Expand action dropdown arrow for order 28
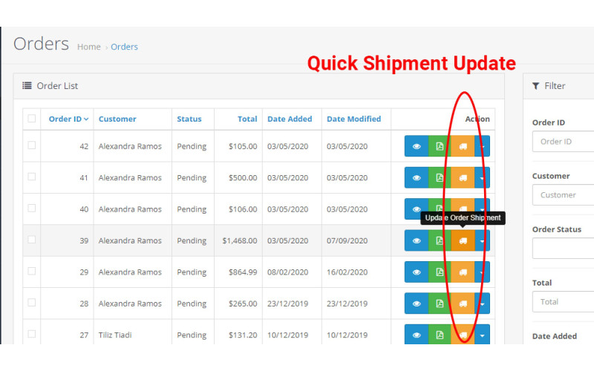This screenshot has width=594, height=371. coord(483,304)
